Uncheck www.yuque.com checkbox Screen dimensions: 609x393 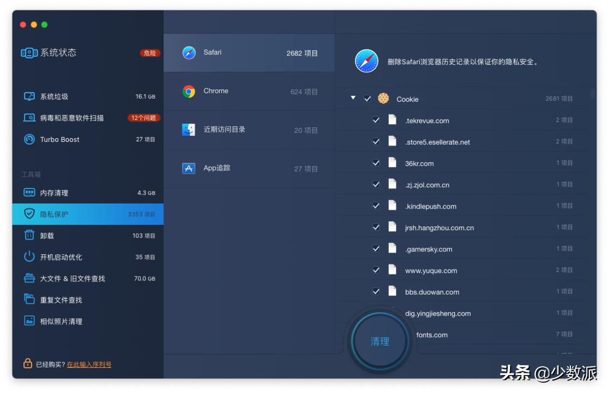pyautogui.click(x=376, y=270)
